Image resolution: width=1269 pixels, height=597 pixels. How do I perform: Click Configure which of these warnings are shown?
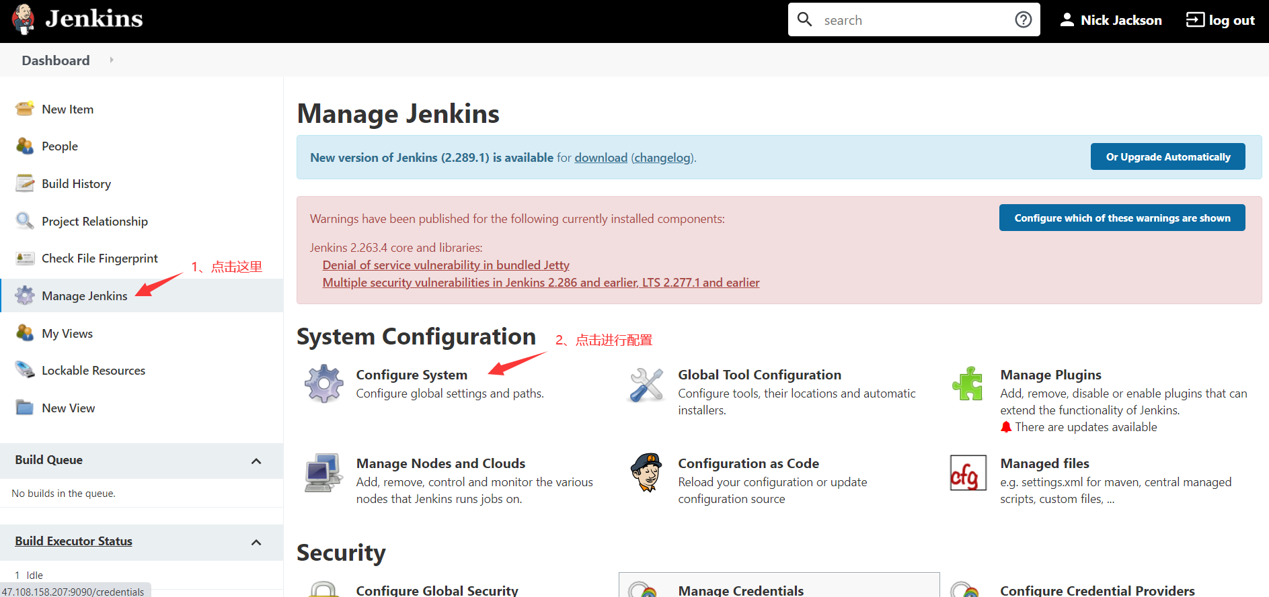1122,218
